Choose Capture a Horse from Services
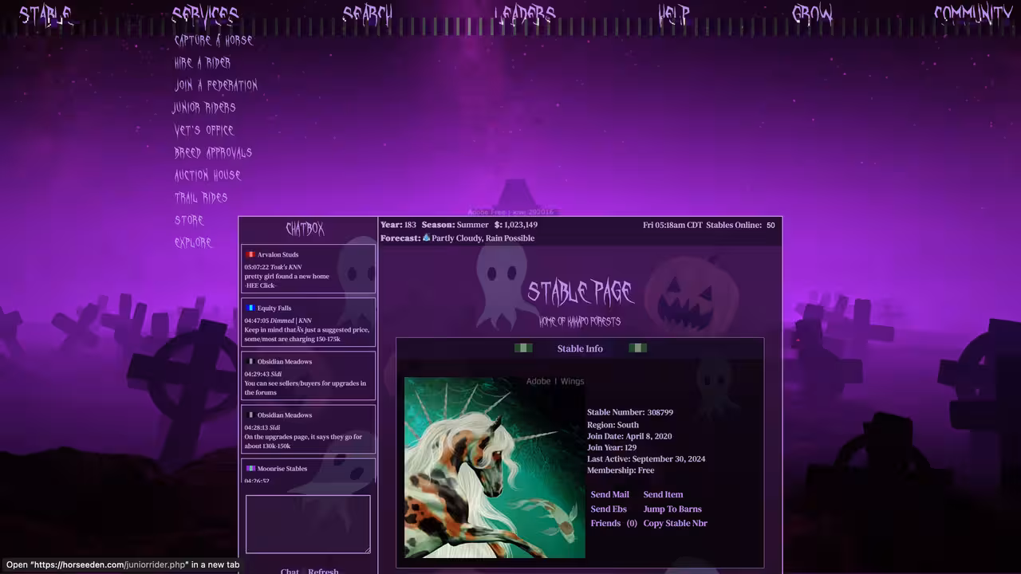1021x574 pixels. [214, 40]
